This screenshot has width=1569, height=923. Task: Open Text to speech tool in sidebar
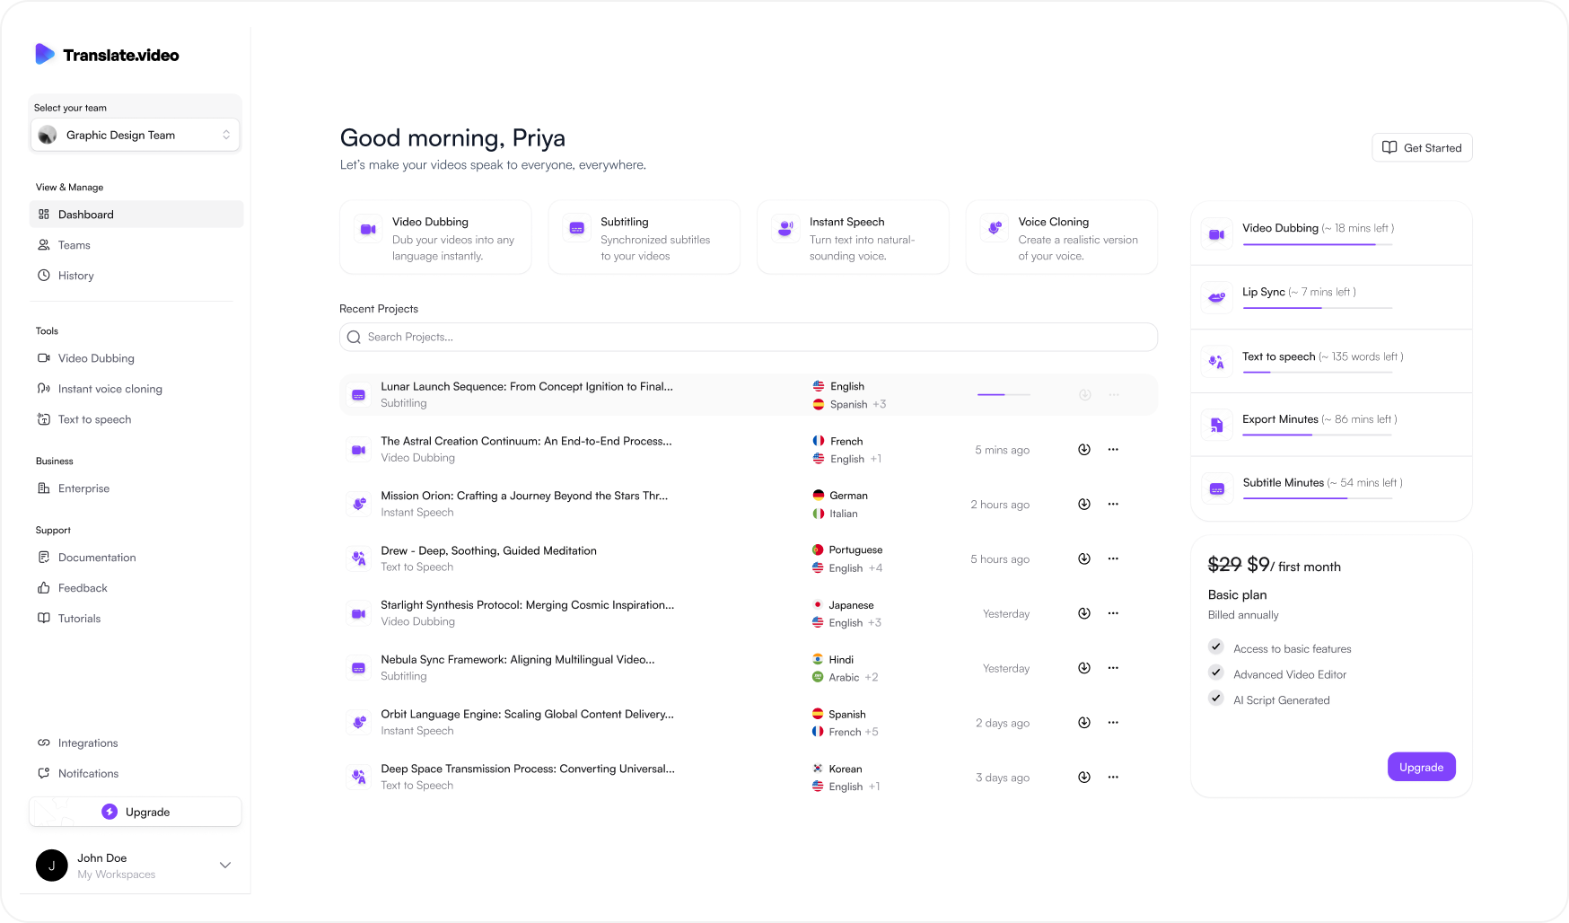click(84, 419)
